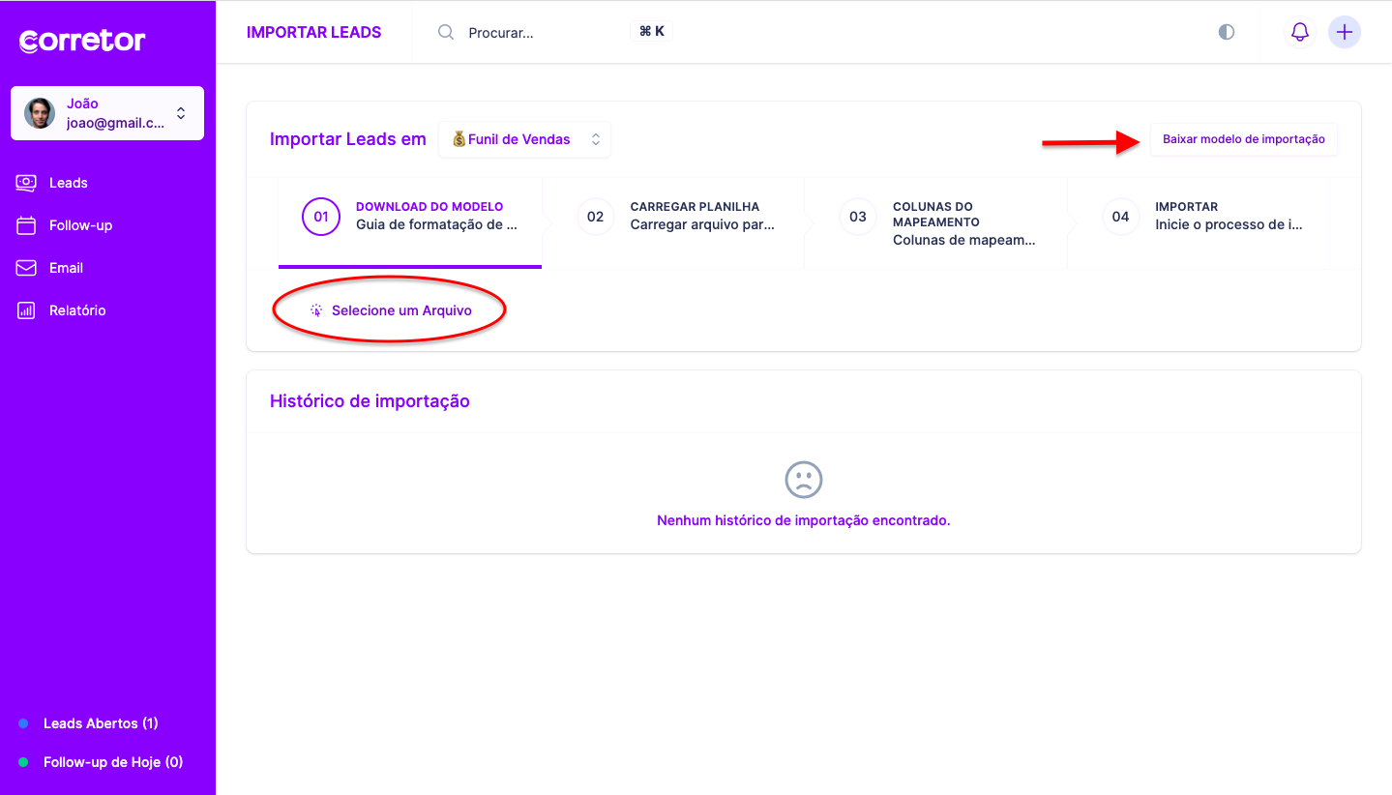Click Baixar modelo de importação button

[x=1243, y=139]
